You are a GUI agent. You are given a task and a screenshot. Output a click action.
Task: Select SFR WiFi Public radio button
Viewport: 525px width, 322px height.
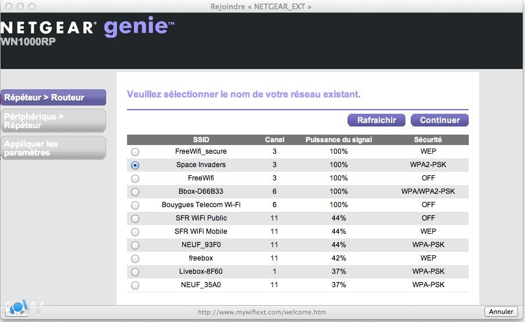(135, 219)
